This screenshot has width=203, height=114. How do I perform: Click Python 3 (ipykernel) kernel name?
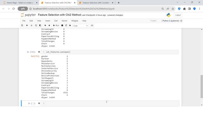click(171, 21)
